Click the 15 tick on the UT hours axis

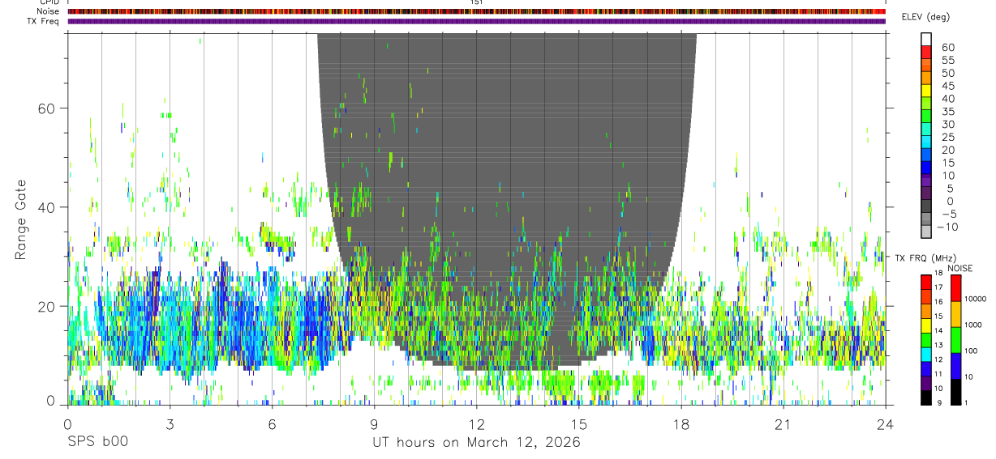click(578, 424)
